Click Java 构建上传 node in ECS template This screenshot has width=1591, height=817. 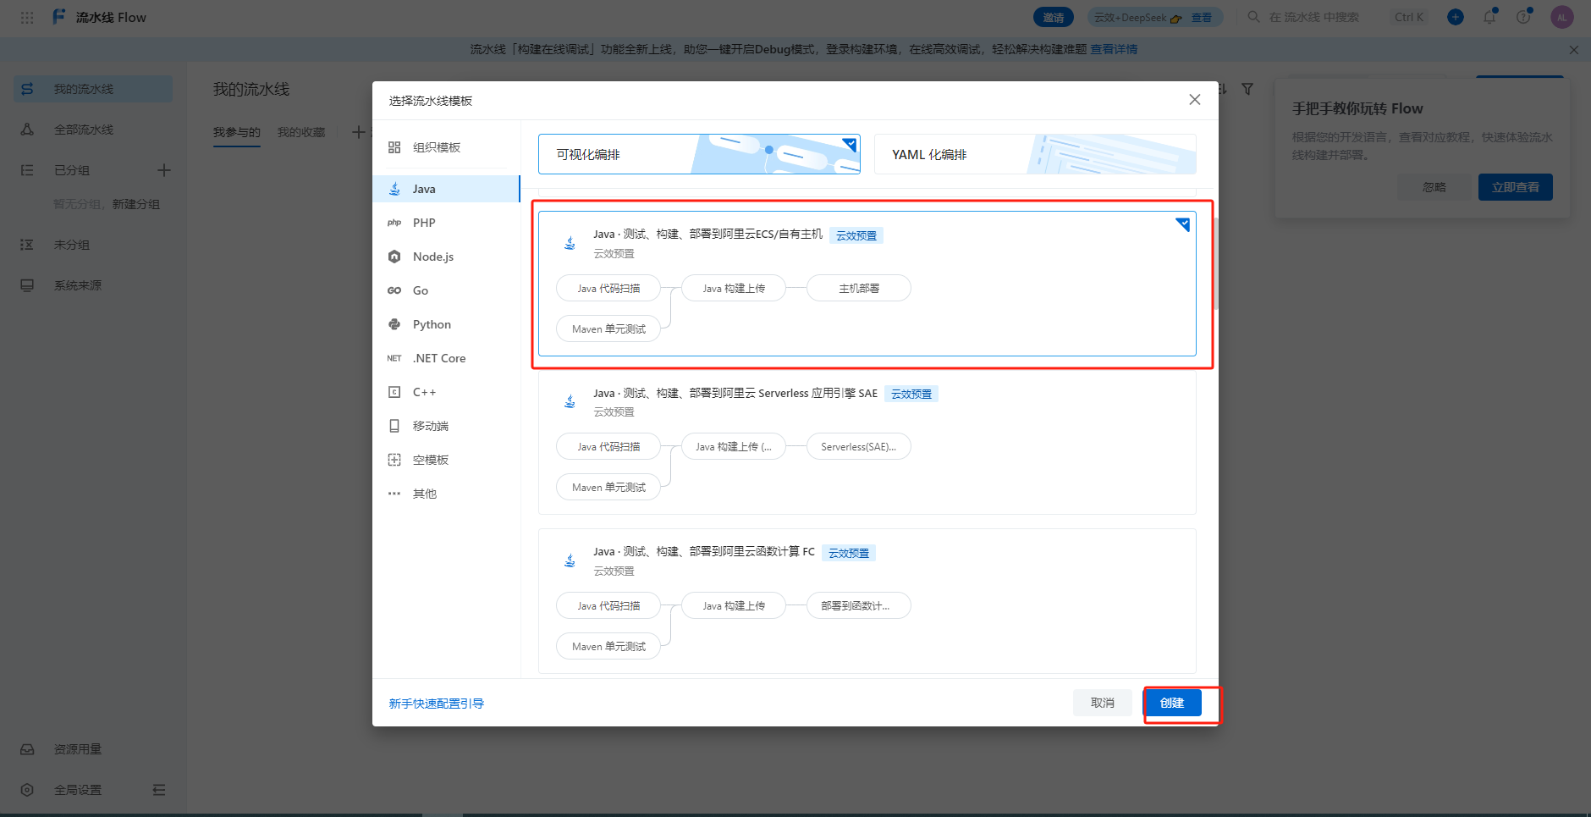(734, 288)
